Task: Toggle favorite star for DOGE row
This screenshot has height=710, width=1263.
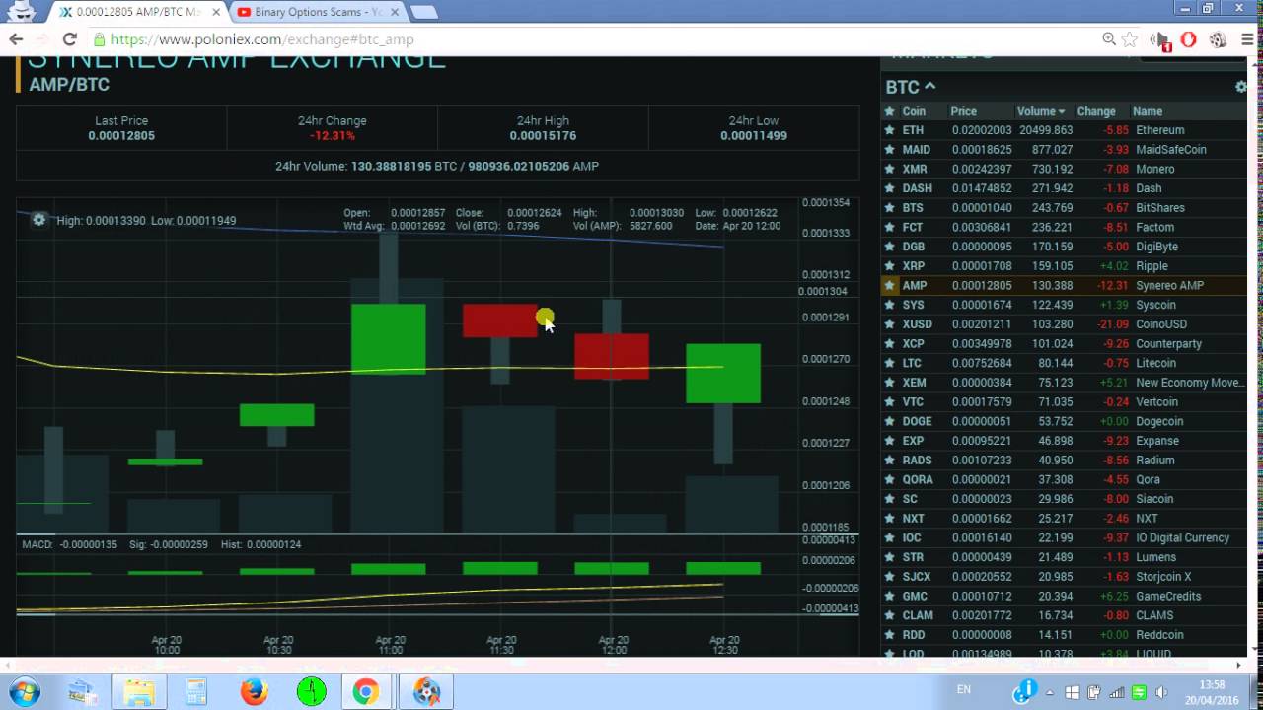Action: [890, 421]
